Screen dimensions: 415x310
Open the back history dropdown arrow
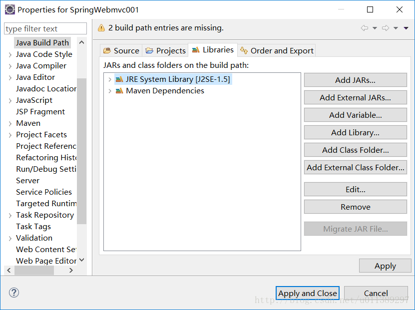click(x=375, y=28)
